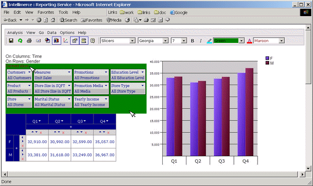Image resolution: width=313 pixels, height=186 pixels.
Task: Click the pie chart icon in analysis toolbar
Action: [47, 41]
